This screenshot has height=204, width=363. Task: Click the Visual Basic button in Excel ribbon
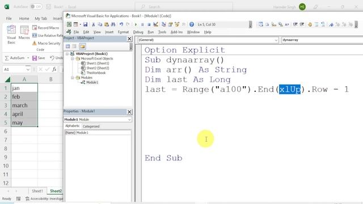coord(11,35)
